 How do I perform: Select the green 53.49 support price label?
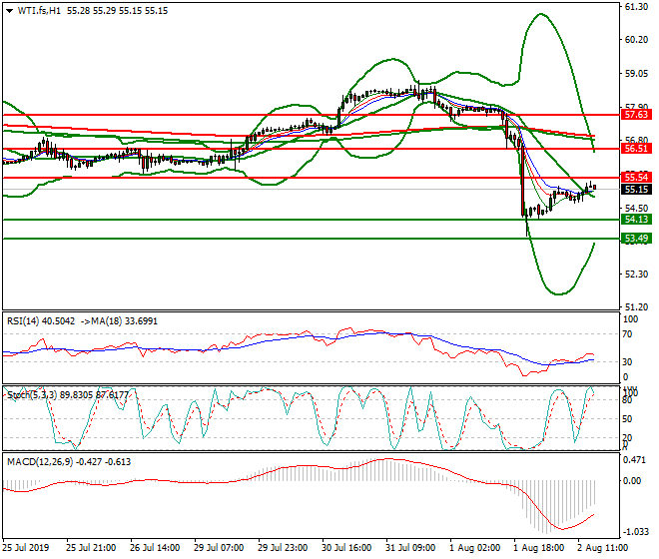tap(636, 239)
